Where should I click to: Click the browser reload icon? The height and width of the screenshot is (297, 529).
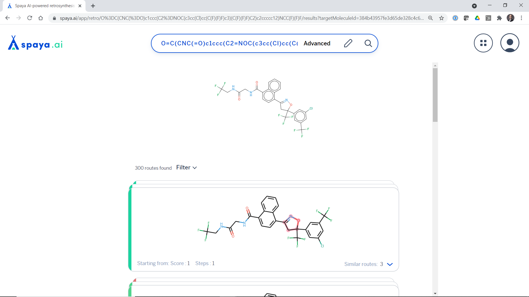pos(30,18)
